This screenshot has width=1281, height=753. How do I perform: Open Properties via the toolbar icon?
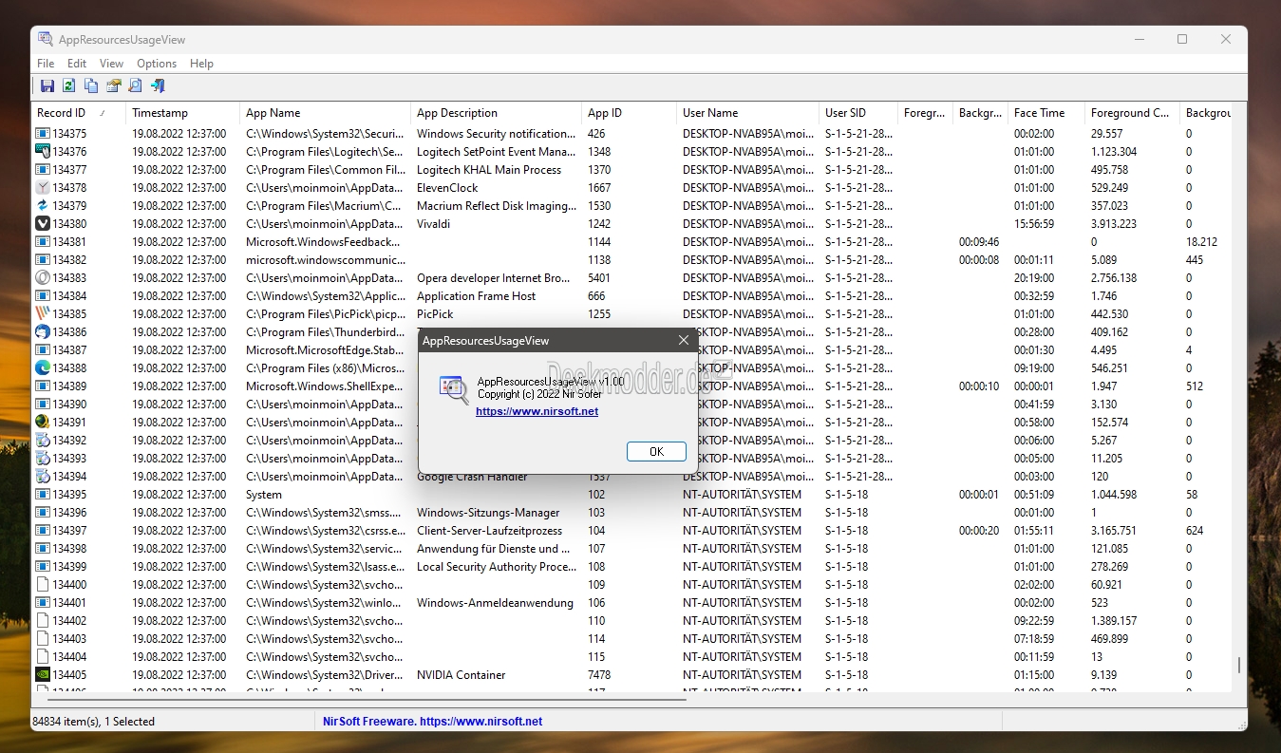click(113, 86)
